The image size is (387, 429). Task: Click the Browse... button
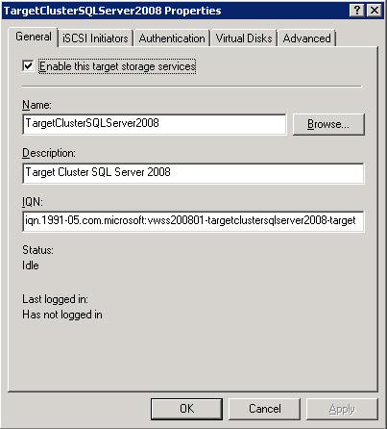[x=328, y=124]
